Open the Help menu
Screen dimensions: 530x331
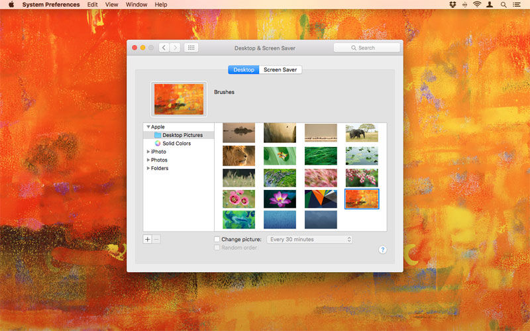click(x=161, y=5)
